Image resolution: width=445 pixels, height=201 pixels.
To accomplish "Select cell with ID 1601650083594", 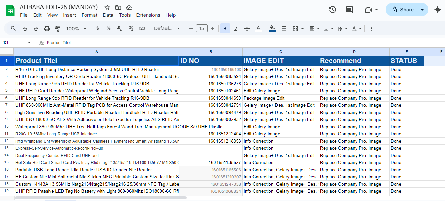I will pyautogui.click(x=211, y=76).
